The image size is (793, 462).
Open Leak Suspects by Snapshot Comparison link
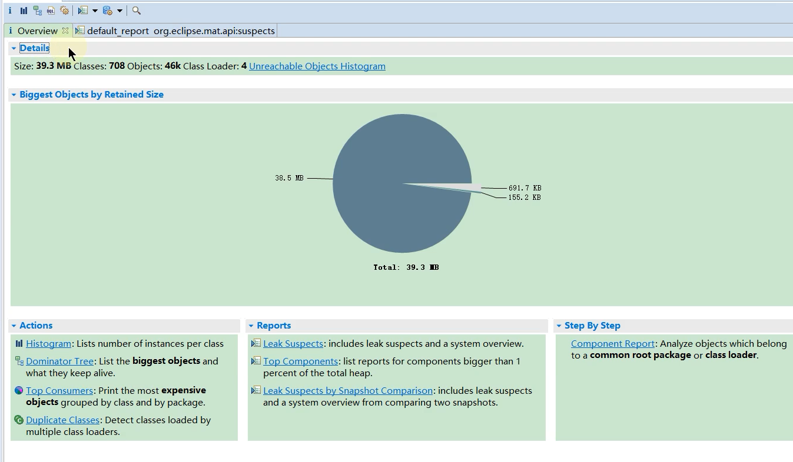click(348, 390)
